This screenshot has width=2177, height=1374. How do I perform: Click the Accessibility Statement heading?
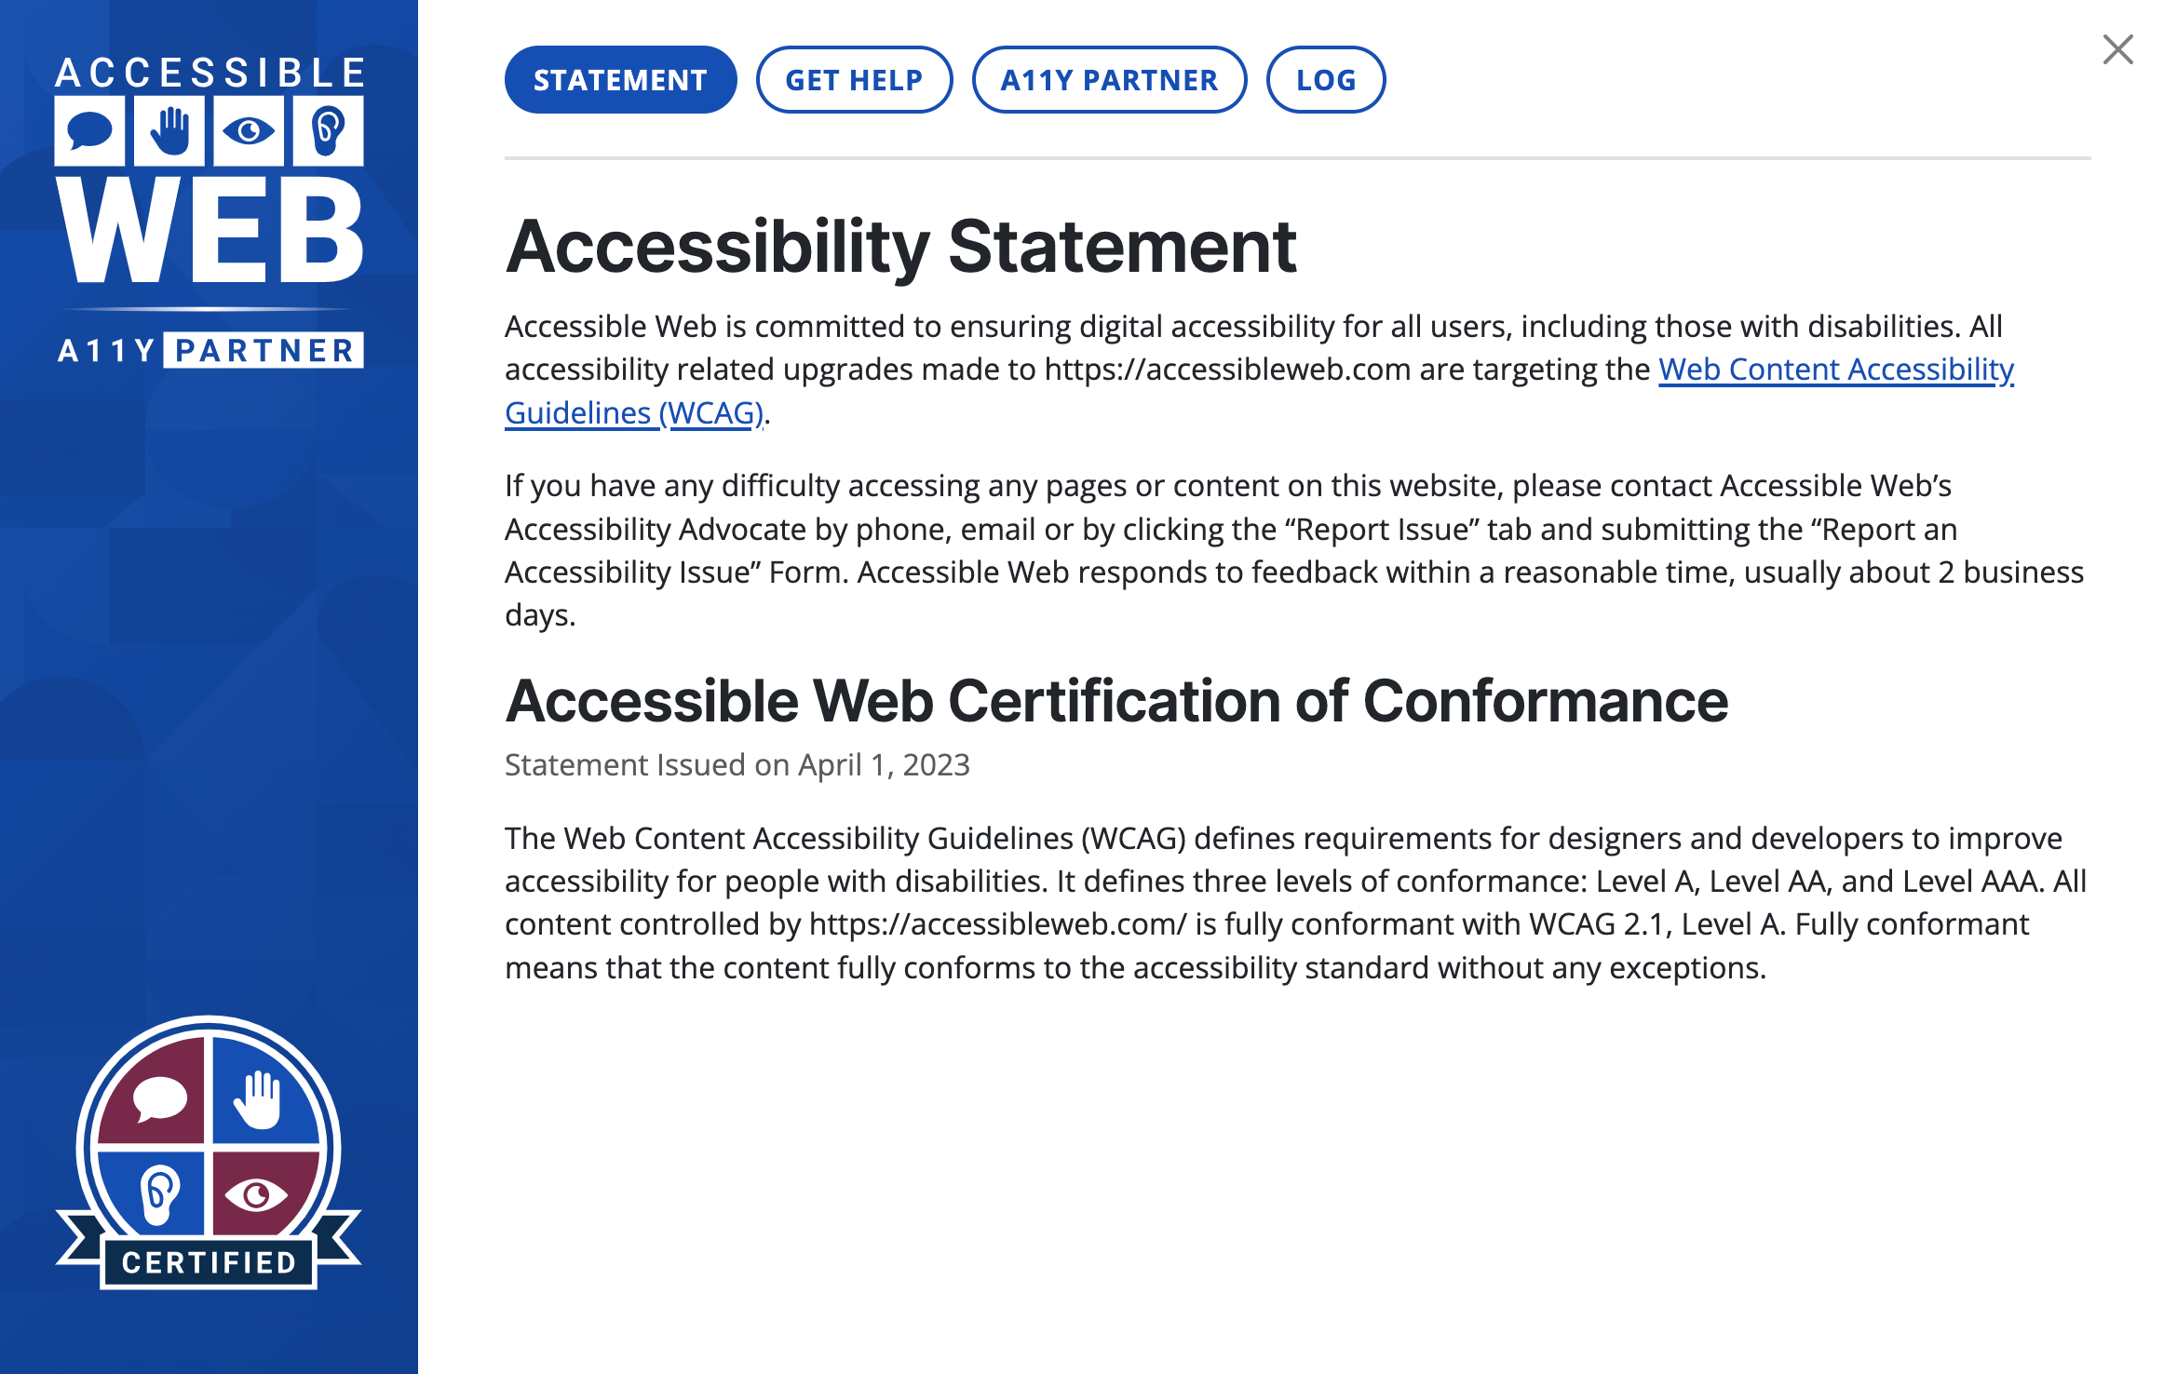[x=900, y=247]
